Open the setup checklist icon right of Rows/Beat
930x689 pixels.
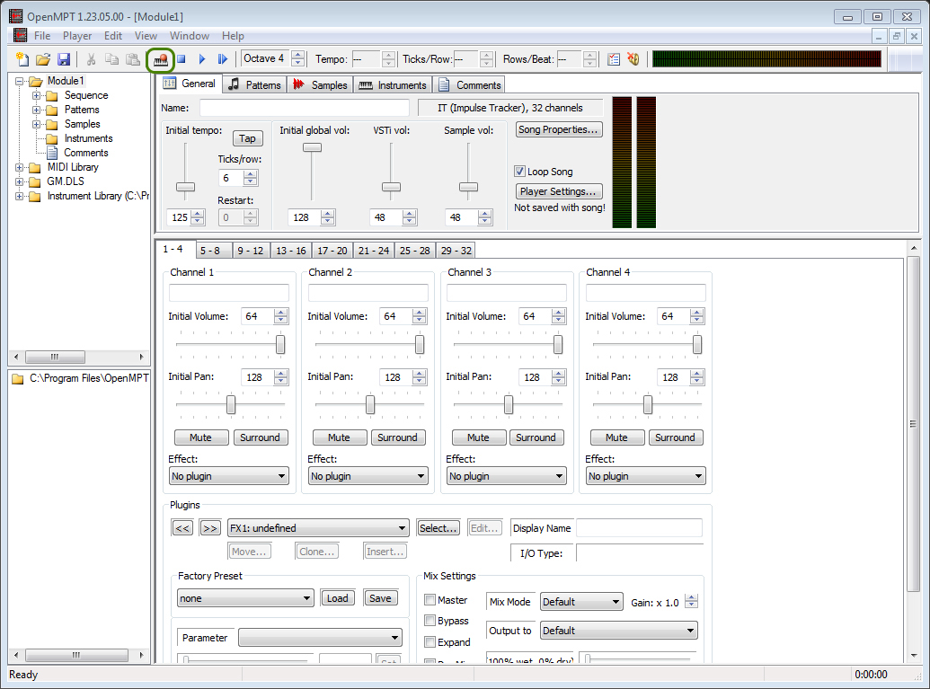(614, 59)
